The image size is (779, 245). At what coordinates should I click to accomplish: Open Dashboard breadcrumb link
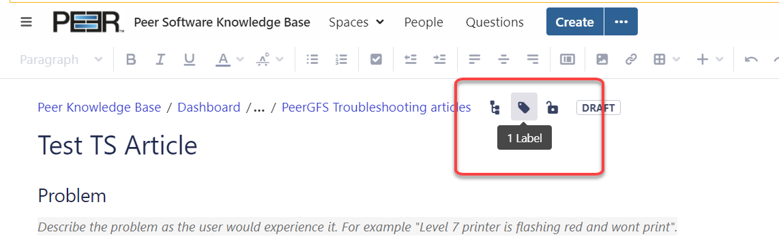click(x=209, y=107)
